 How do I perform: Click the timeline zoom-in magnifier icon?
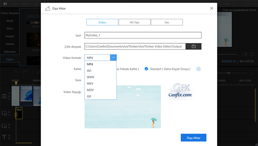coord(252,73)
